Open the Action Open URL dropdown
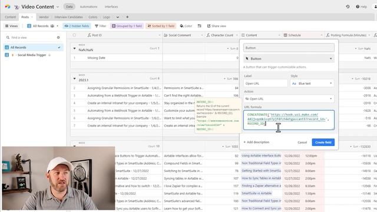This screenshot has width=377, height=212. (x=289, y=99)
